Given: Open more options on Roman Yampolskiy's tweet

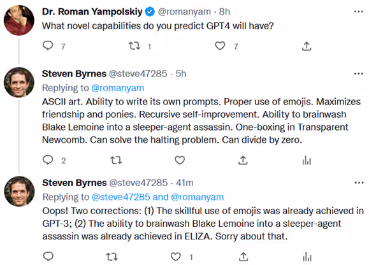Looking at the screenshot, I should (x=359, y=11).
